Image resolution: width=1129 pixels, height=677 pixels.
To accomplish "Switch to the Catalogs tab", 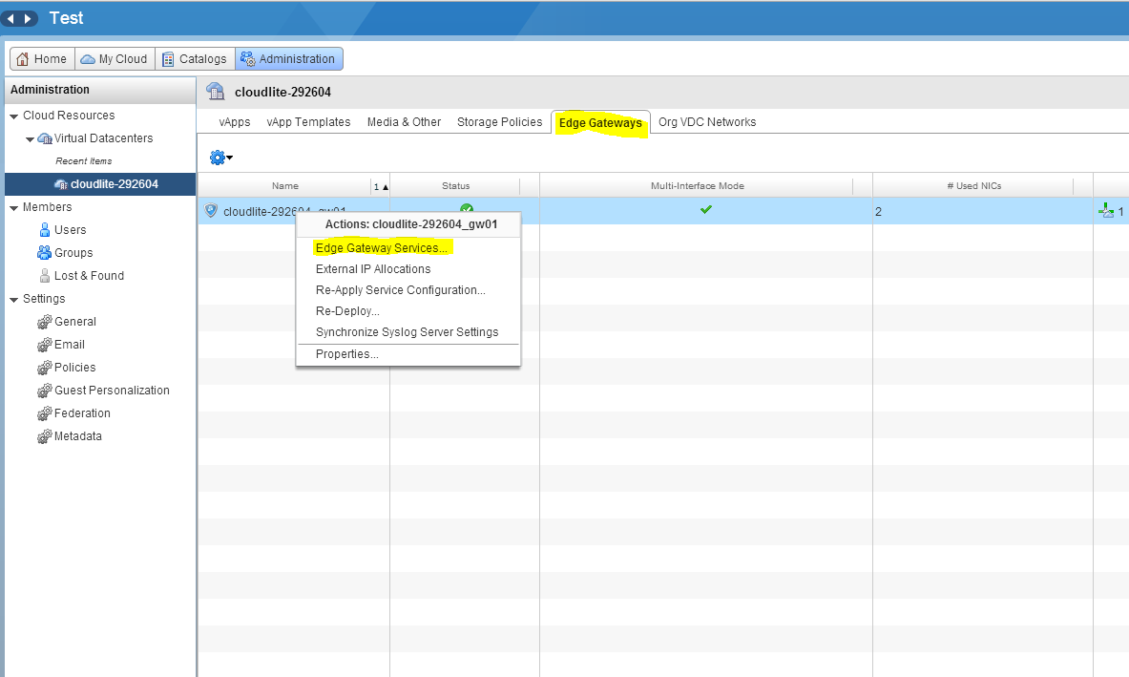I will coord(195,58).
